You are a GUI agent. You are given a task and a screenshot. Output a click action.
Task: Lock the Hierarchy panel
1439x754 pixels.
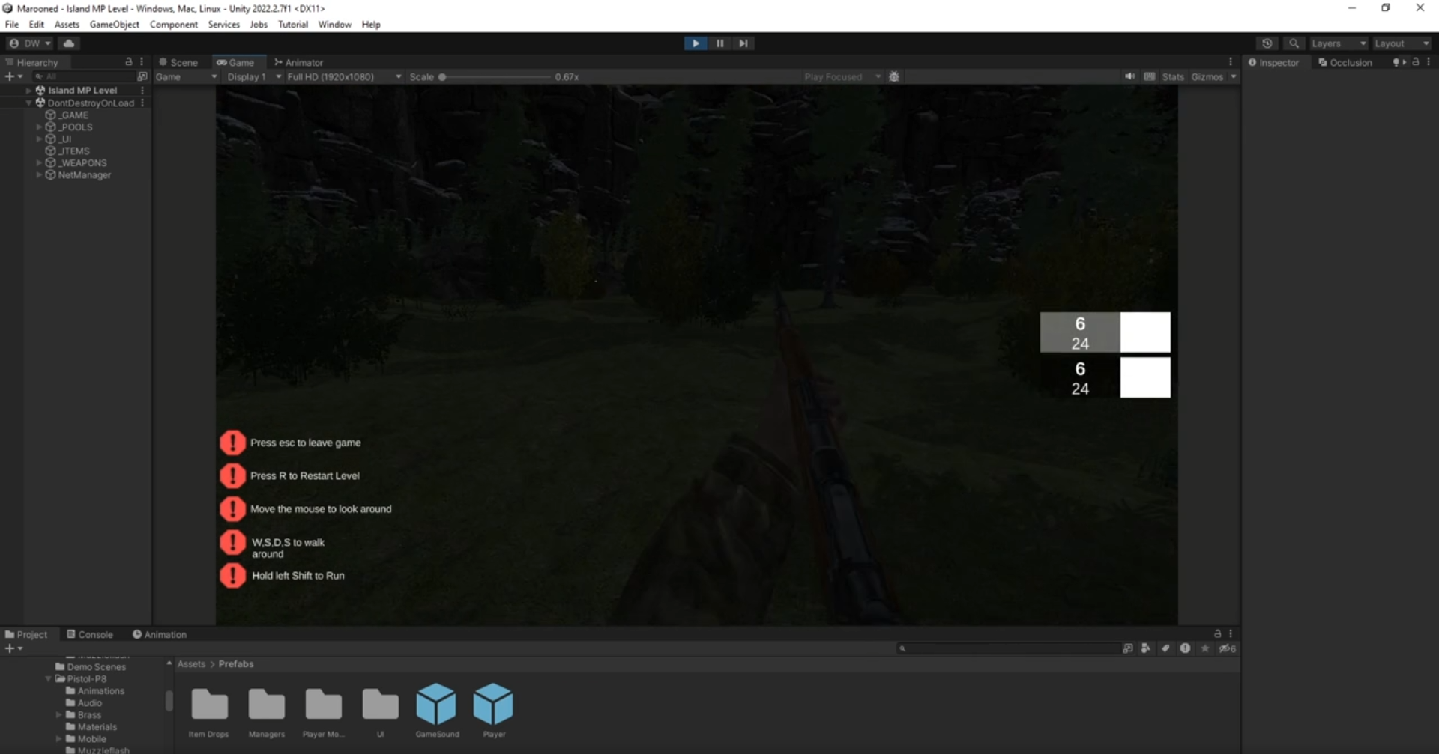[129, 62]
